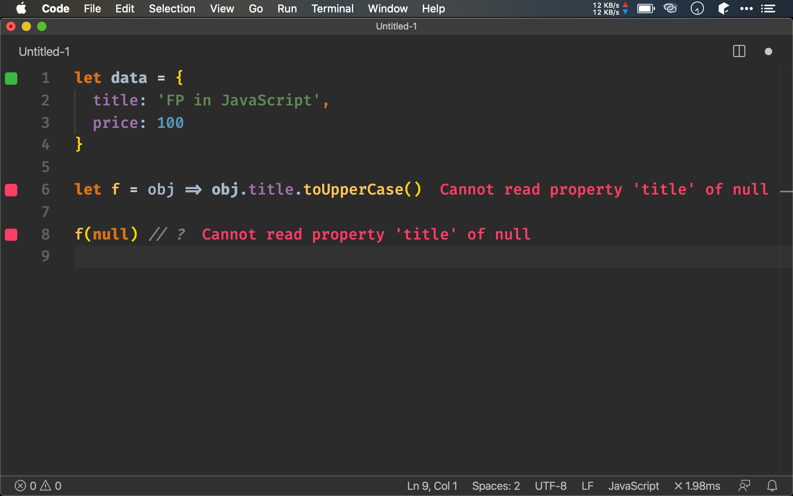Open the Code application menu

coord(55,9)
